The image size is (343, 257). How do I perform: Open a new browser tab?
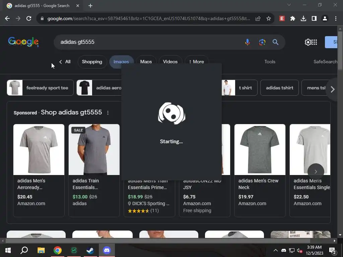(x=90, y=6)
